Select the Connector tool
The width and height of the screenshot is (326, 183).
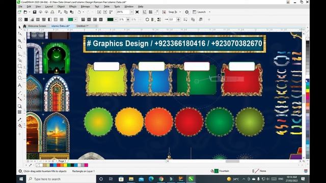[20, 99]
